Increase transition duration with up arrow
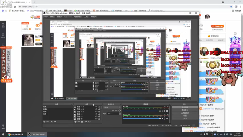The height and width of the screenshot is (137, 243). coord(120,113)
